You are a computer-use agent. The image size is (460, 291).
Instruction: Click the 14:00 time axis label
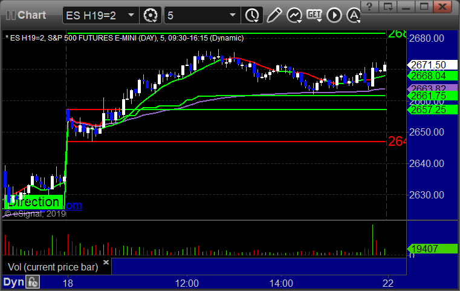pos(281,283)
